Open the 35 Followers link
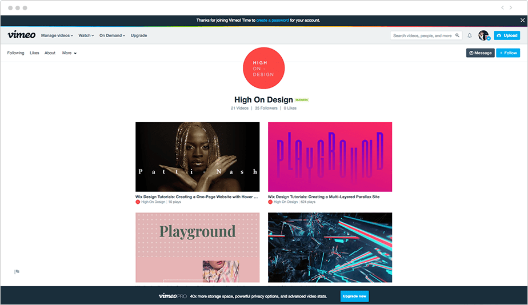 (x=266, y=108)
